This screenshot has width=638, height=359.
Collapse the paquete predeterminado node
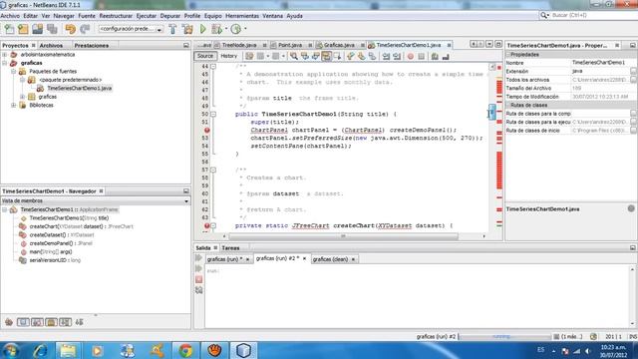tap(22, 80)
